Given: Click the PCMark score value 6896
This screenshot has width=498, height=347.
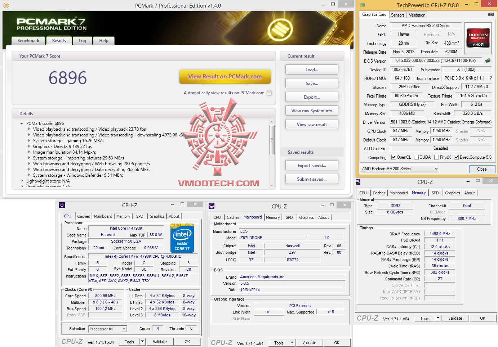Looking at the screenshot, I should (x=68, y=78).
